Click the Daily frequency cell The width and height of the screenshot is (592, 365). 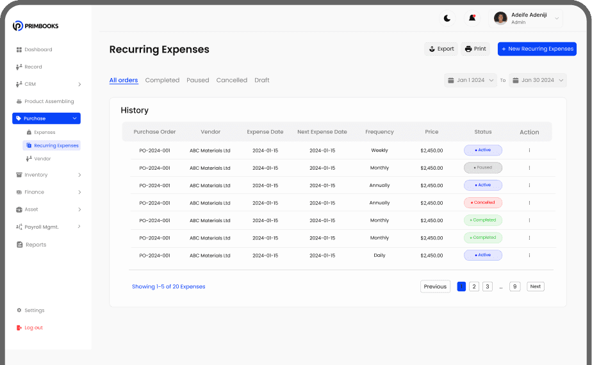point(379,255)
